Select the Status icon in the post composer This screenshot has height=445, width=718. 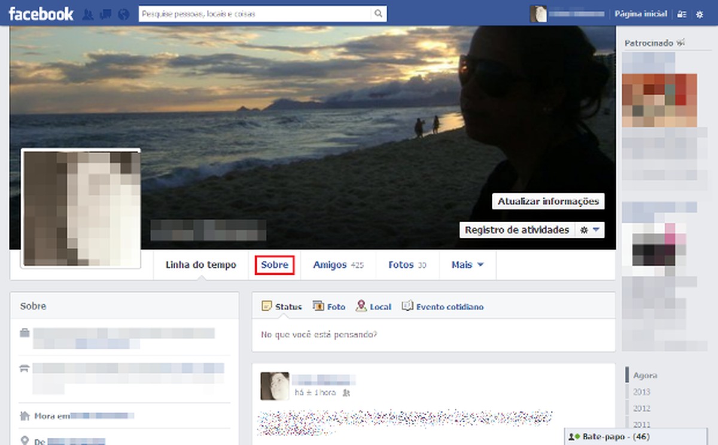tap(266, 306)
